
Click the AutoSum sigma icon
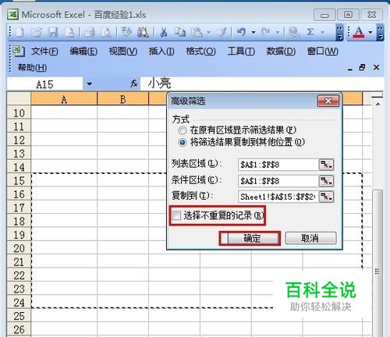(310, 32)
